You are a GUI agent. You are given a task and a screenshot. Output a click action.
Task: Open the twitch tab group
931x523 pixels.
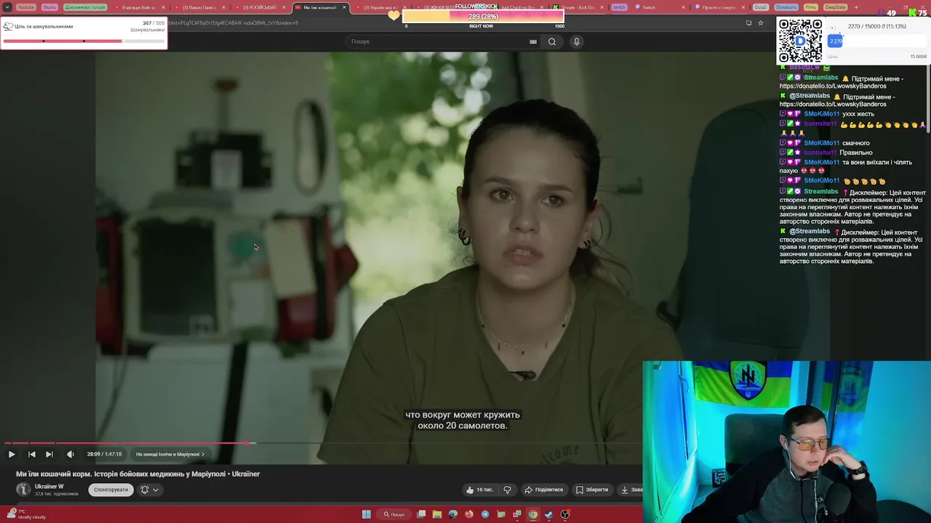click(619, 7)
